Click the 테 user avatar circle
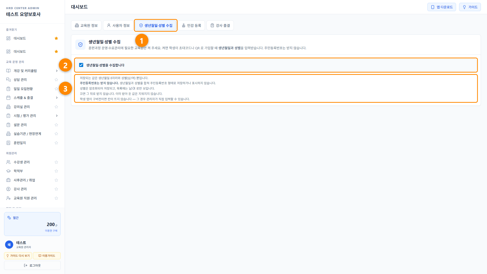 click(9, 245)
